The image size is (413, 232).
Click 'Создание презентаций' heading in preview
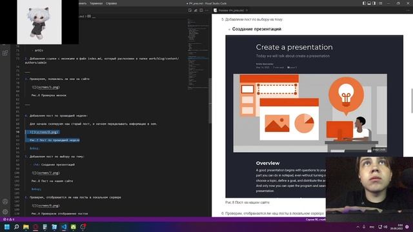pyautogui.click(x=257, y=29)
